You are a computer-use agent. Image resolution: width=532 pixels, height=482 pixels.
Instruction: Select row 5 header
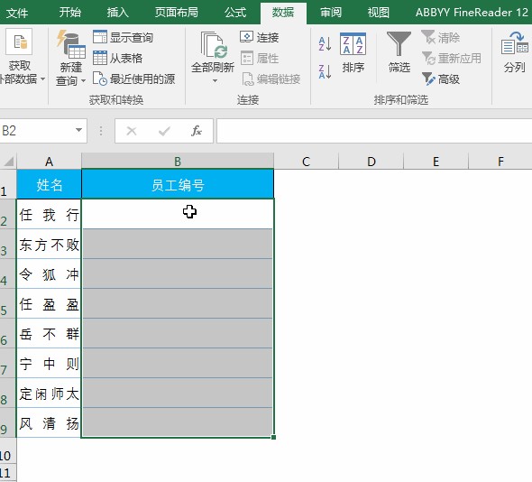point(8,303)
